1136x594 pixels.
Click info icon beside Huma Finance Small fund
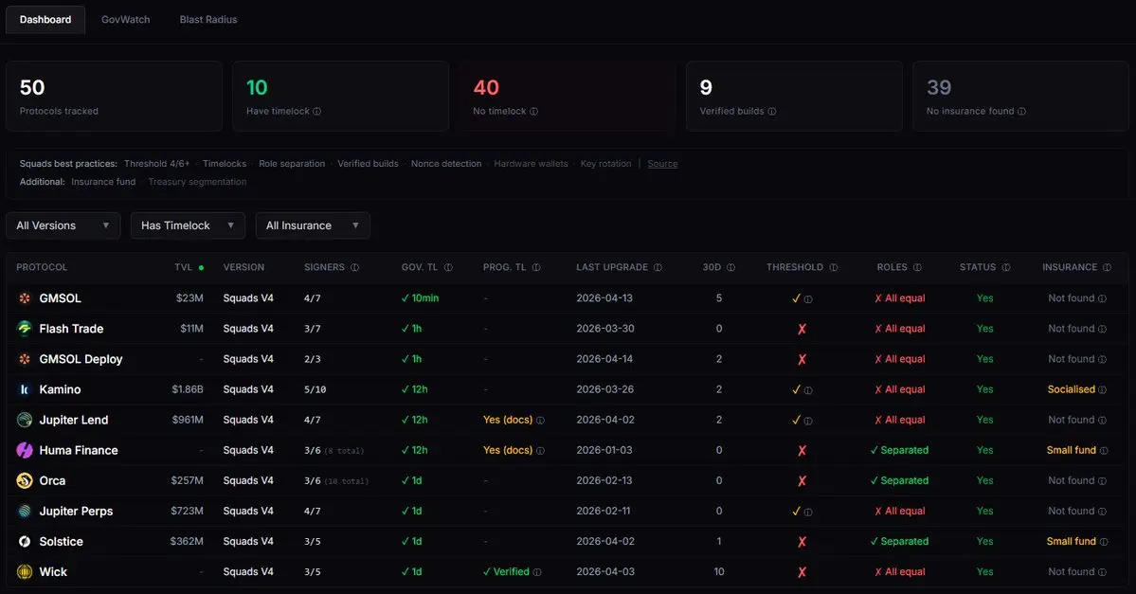click(1104, 451)
